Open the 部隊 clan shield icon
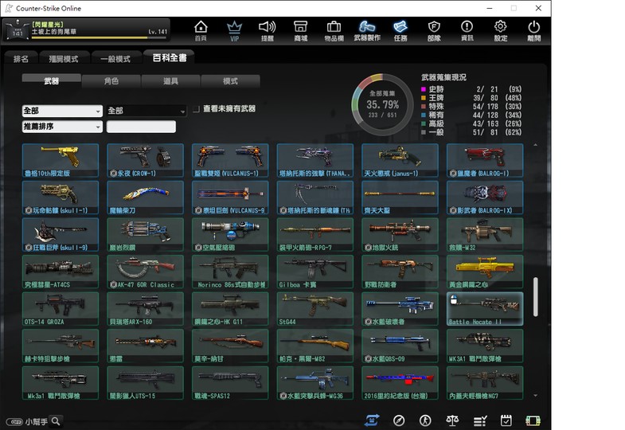The height and width of the screenshot is (430, 625). [x=434, y=31]
